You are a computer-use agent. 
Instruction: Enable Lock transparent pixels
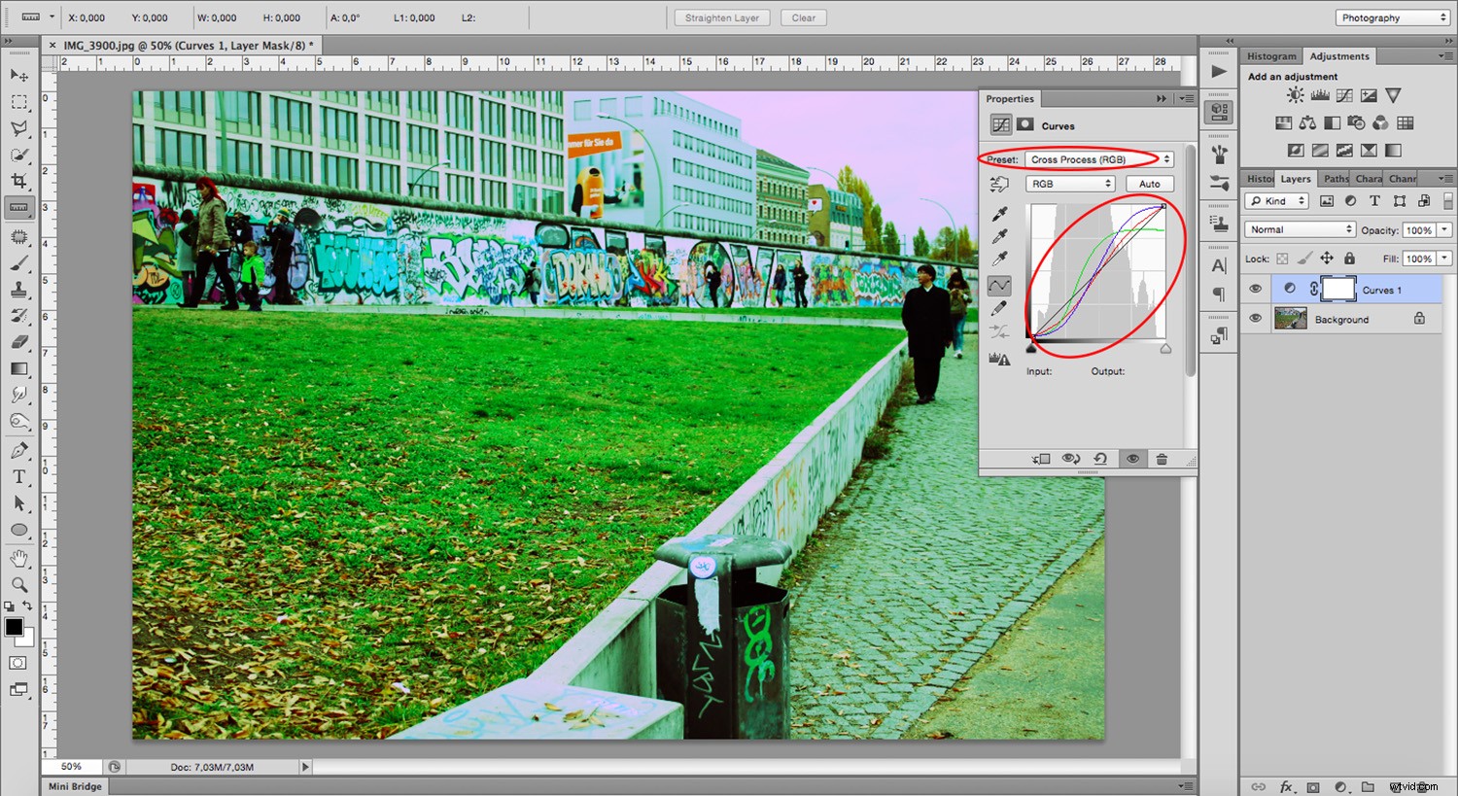[x=1280, y=259]
